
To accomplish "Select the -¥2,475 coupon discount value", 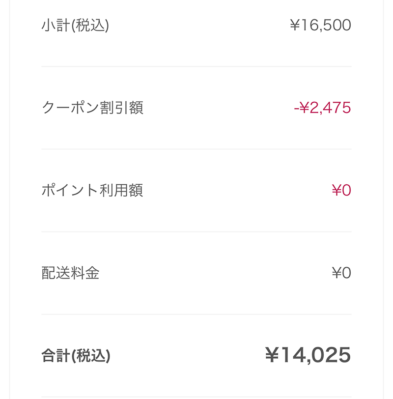I will [323, 108].
